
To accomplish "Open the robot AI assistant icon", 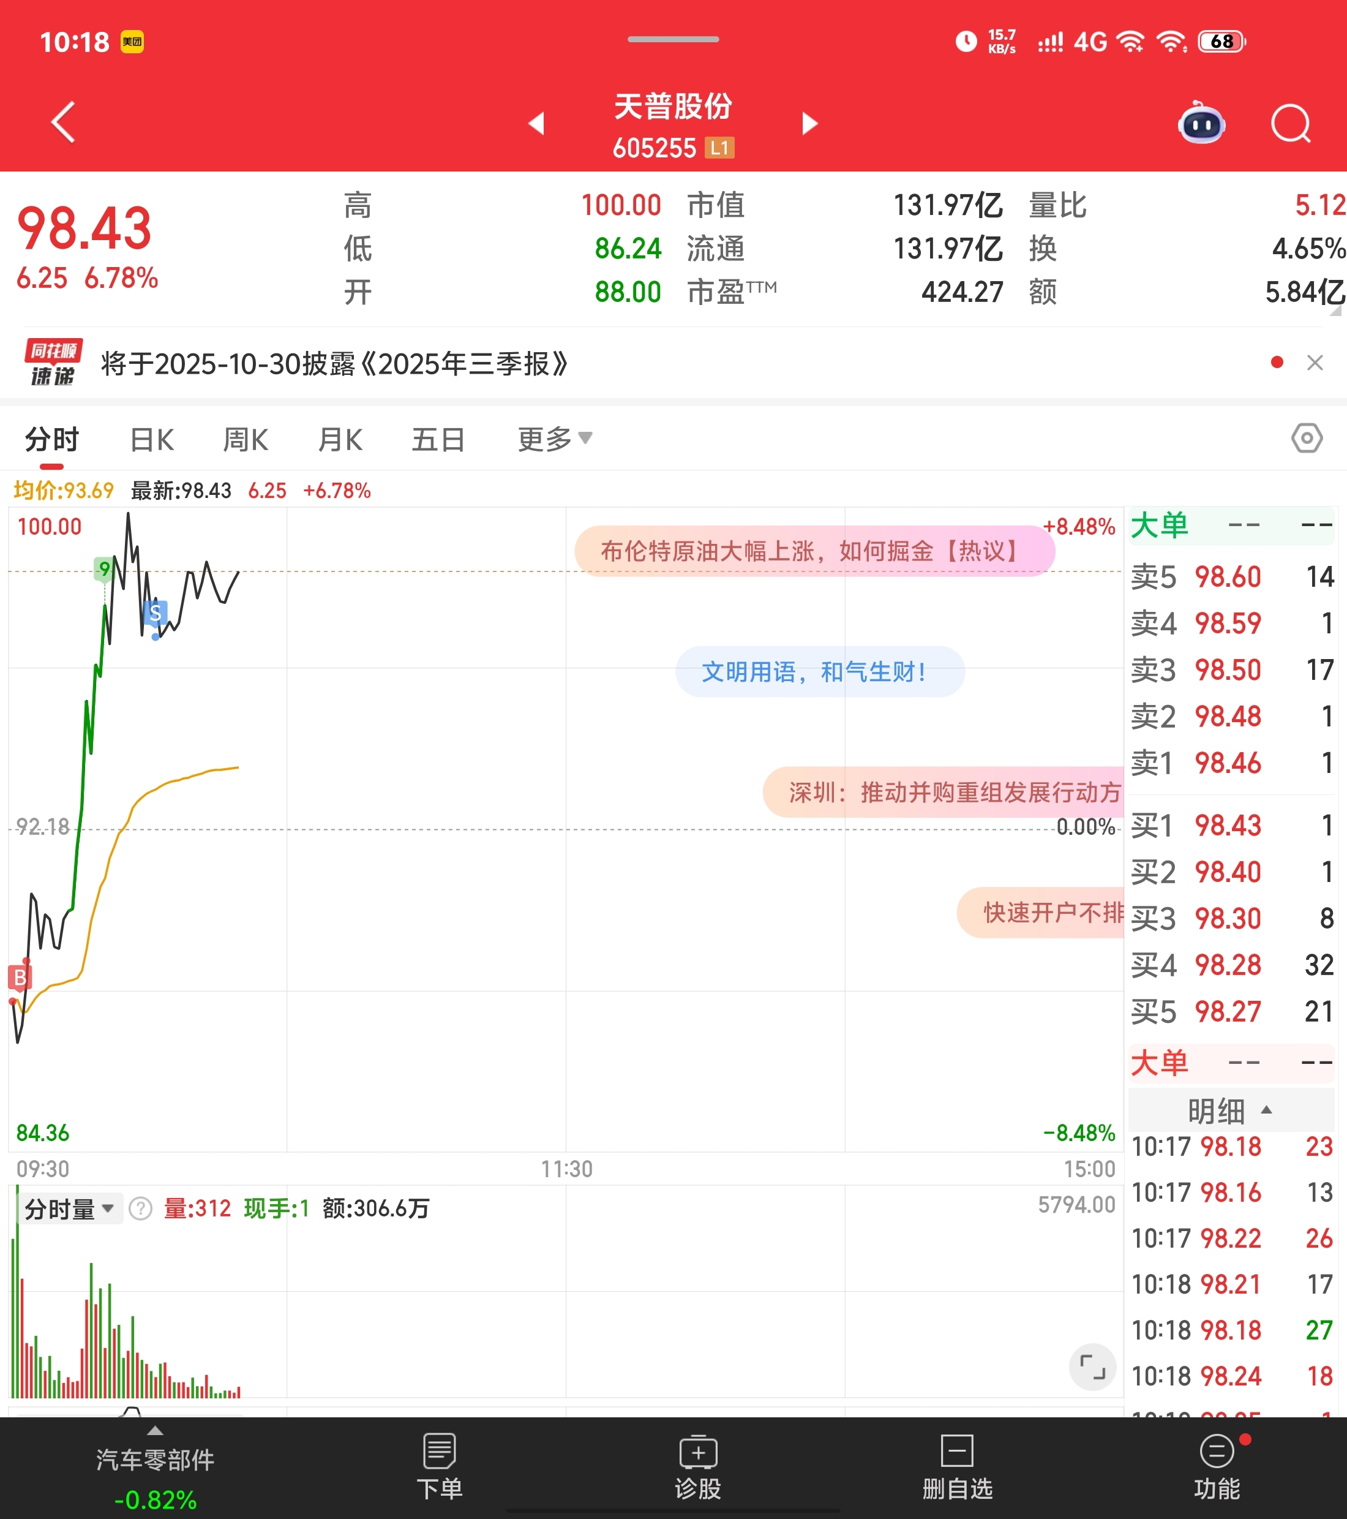I will [x=1201, y=123].
